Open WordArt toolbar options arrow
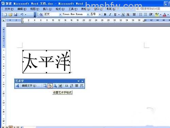Viewport: 170px width, 128px height. pos(79,81)
